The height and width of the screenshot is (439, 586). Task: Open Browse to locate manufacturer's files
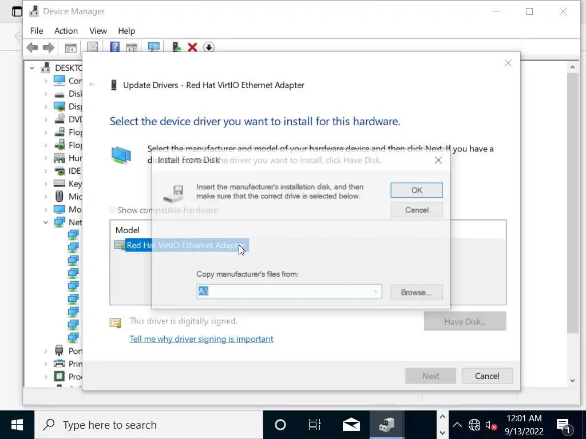(x=417, y=292)
